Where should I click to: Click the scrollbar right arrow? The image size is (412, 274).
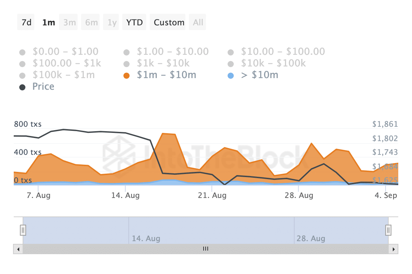(394, 249)
